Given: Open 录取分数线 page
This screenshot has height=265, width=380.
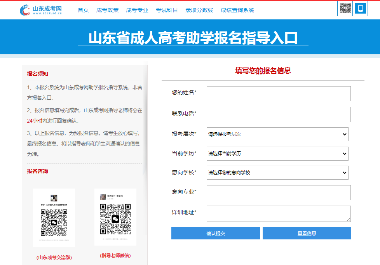Looking at the screenshot, I should (x=199, y=10).
